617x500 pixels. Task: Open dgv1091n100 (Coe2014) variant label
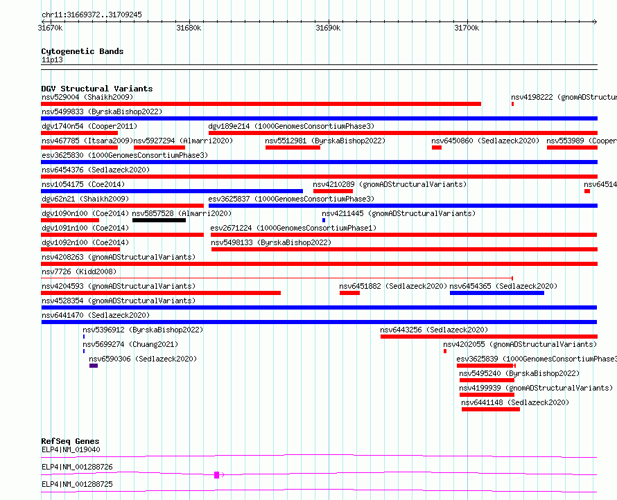(x=85, y=228)
